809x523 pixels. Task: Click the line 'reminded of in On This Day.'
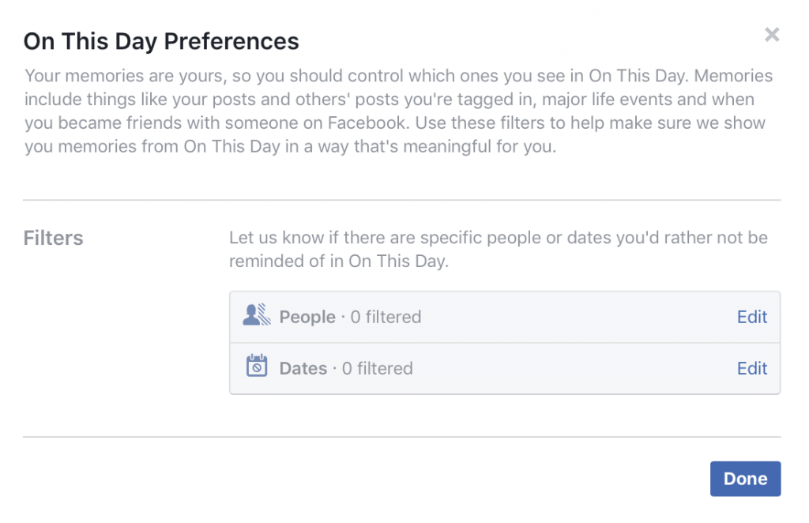pos(339,261)
